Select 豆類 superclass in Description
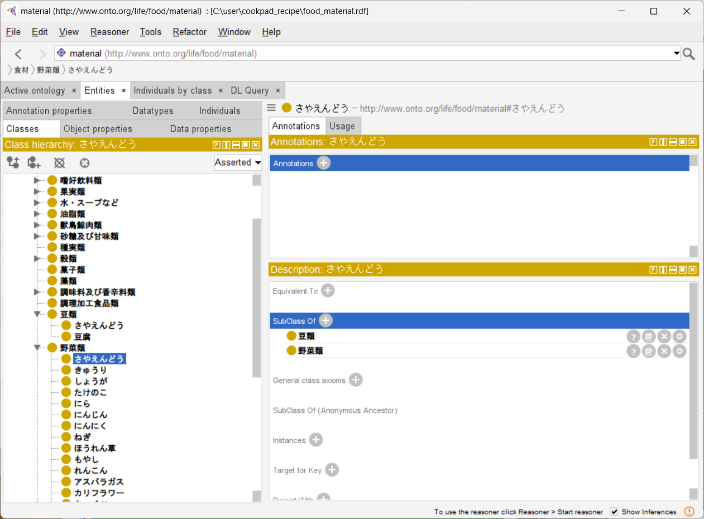This screenshot has width=704, height=519. click(x=306, y=336)
